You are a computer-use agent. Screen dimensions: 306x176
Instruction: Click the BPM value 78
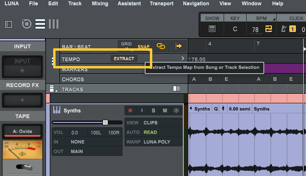pyautogui.click(x=255, y=30)
